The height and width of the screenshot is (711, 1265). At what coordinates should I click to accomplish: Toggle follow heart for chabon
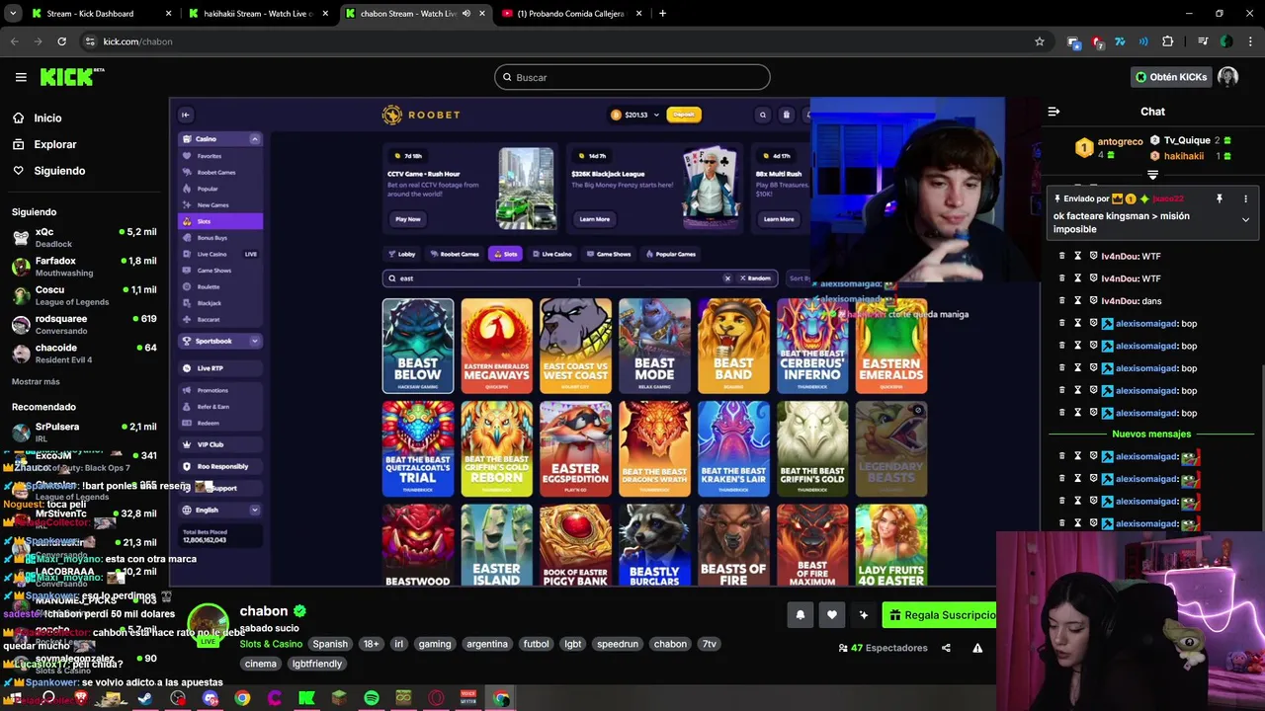pyautogui.click(x=832, y=615)
